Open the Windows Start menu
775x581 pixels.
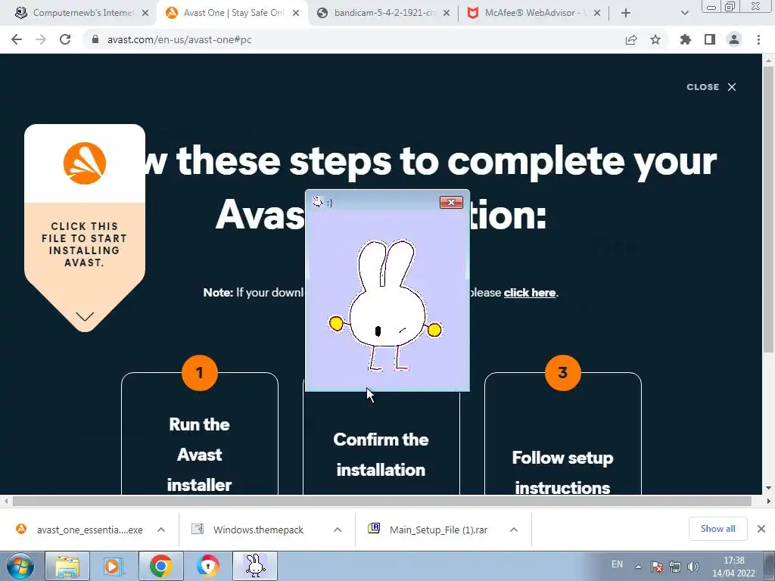[x=20, y=566]
